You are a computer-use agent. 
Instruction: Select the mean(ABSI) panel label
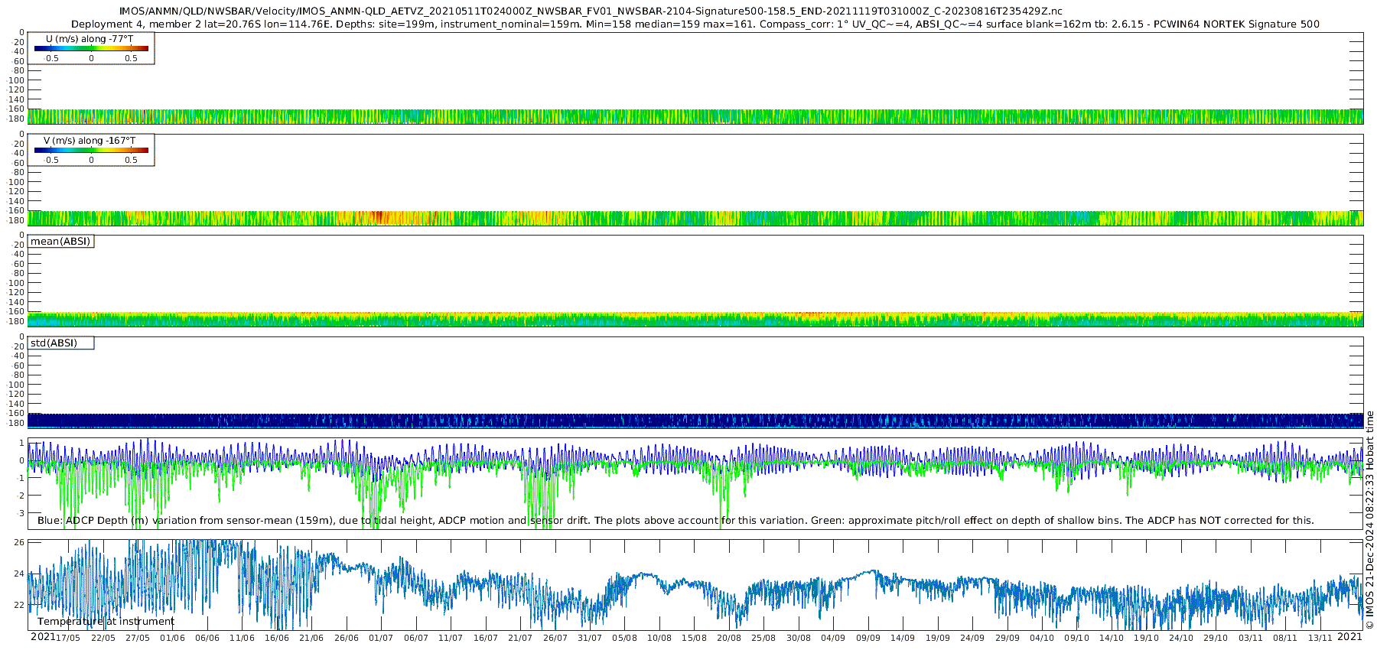[x=60, y=242]
